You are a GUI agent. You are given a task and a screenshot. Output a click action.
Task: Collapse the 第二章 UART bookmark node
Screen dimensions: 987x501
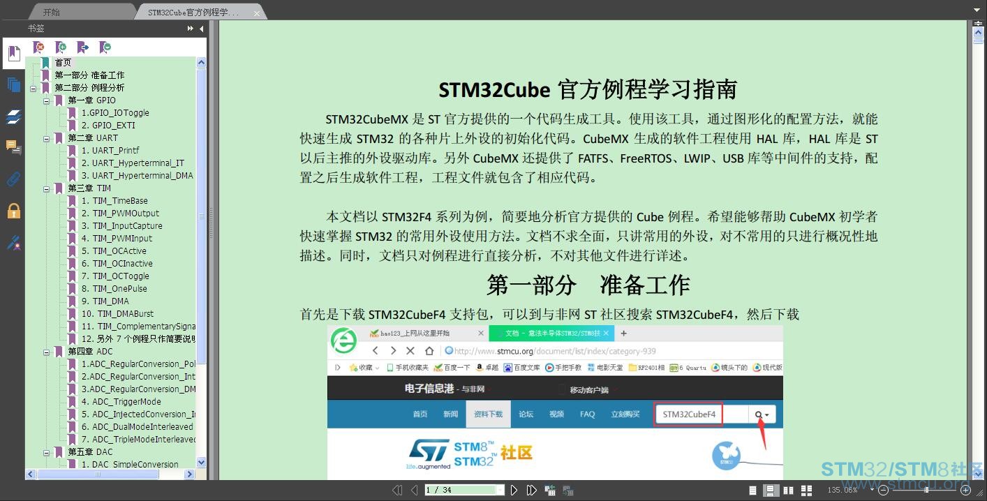click(x=46, y=139)
